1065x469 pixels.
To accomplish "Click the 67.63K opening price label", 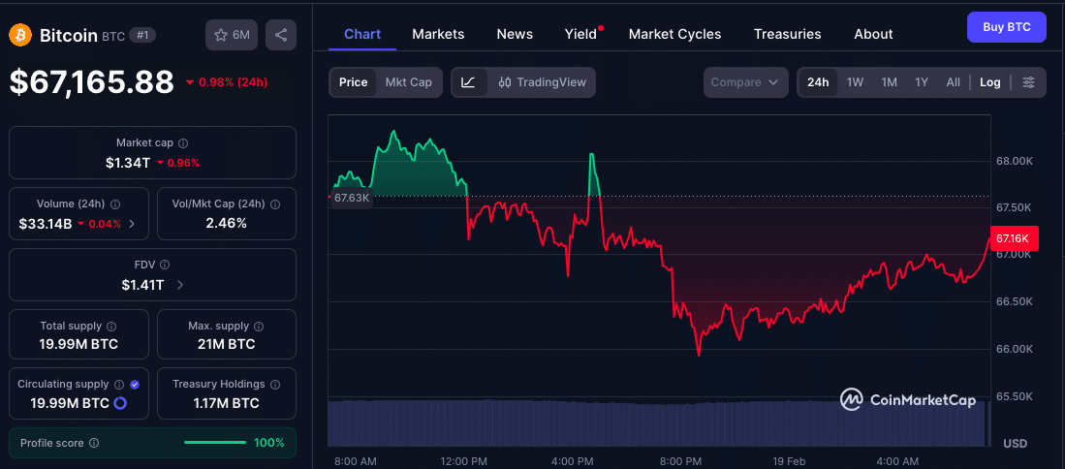I will pos(351,199).
